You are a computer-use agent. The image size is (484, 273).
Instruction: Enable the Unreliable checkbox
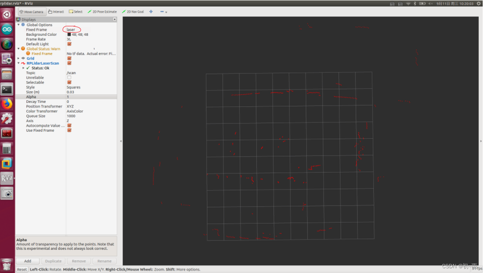tap(69, 78)
